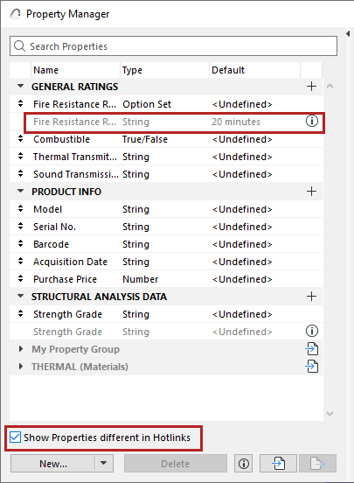Open the dropdown arrow beside New...

point(104,463)
